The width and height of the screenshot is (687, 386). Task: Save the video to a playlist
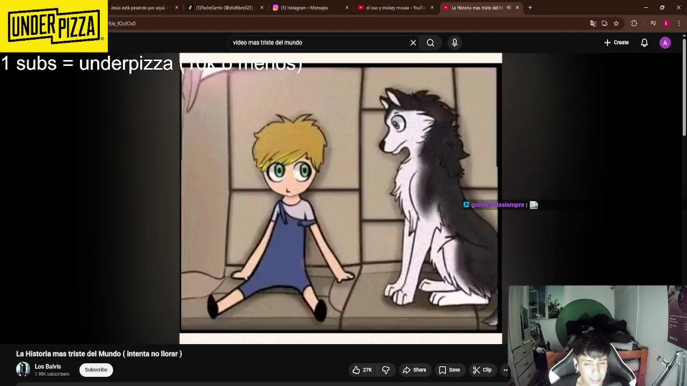click(449, 370)
